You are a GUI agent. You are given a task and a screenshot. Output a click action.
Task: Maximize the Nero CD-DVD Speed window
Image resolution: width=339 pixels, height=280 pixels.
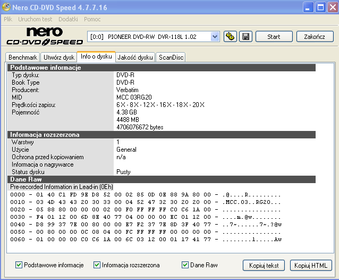coord(320,7)
